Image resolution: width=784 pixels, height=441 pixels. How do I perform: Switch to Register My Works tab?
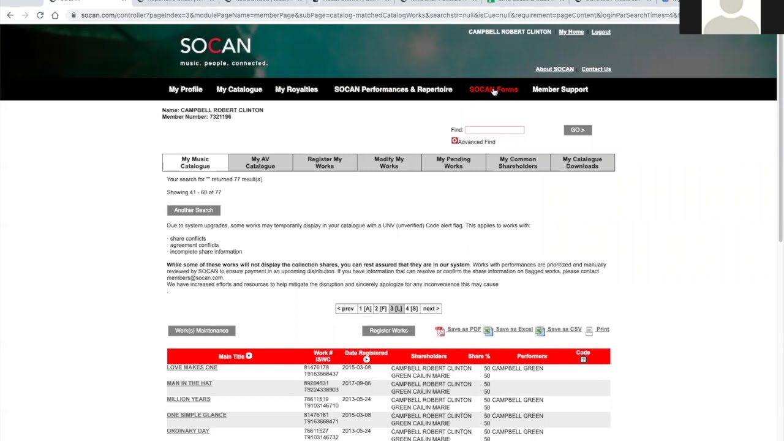coord(325,162)
